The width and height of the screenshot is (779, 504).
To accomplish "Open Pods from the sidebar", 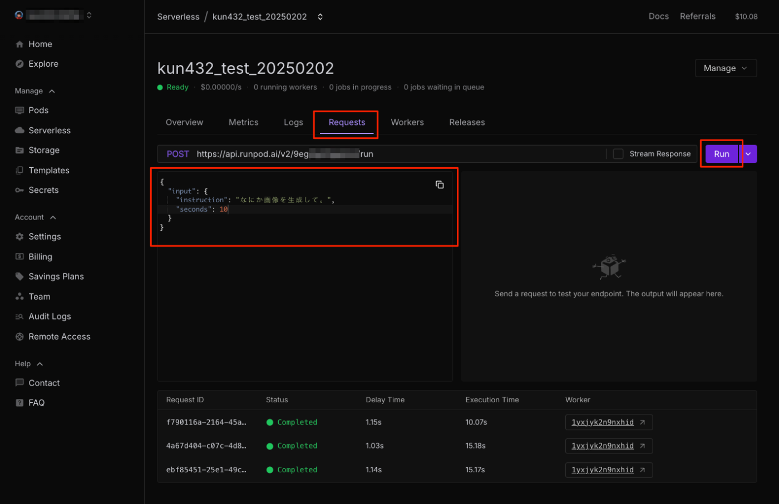I will (x=38, y=111).
